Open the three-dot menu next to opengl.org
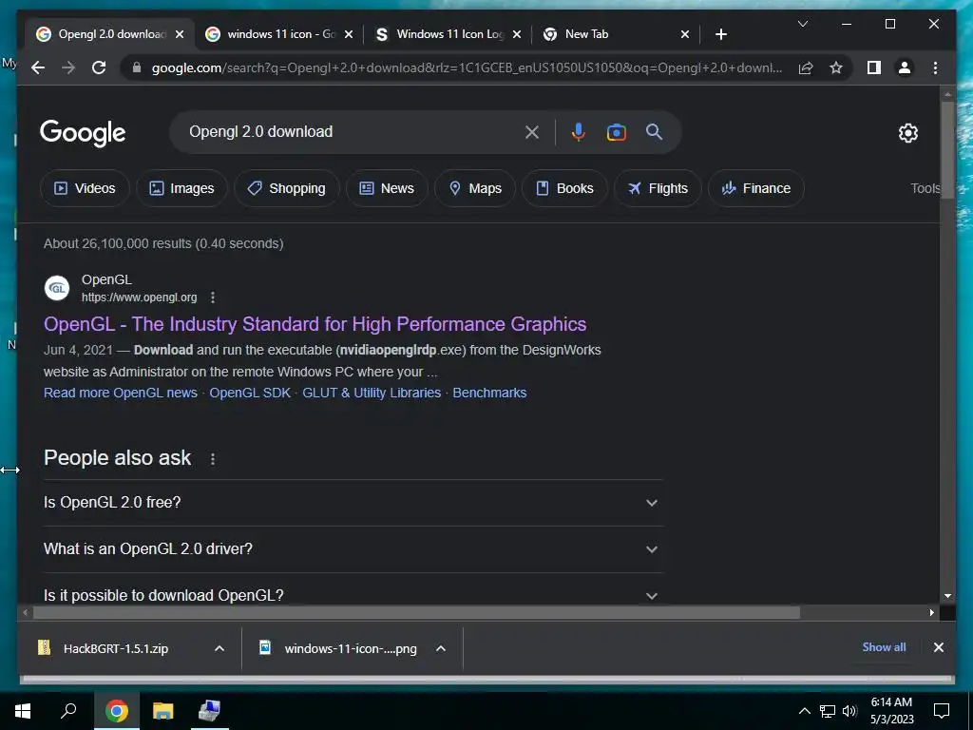973x730 pixels. [x=213, y=298]
